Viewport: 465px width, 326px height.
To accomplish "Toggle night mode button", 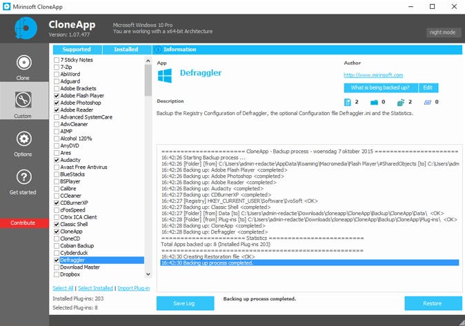I will [443, 32].
